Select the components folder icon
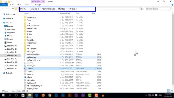Viewport: 174px width, 98px height. (x=25, y=17)
